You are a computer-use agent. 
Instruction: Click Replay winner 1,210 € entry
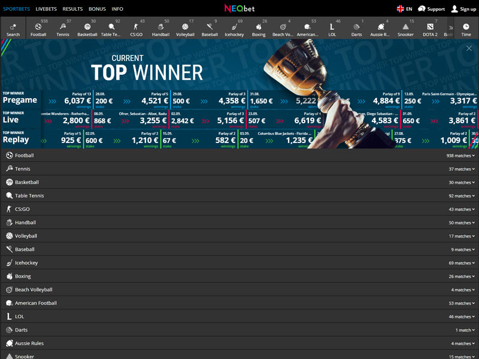[145, 141]
